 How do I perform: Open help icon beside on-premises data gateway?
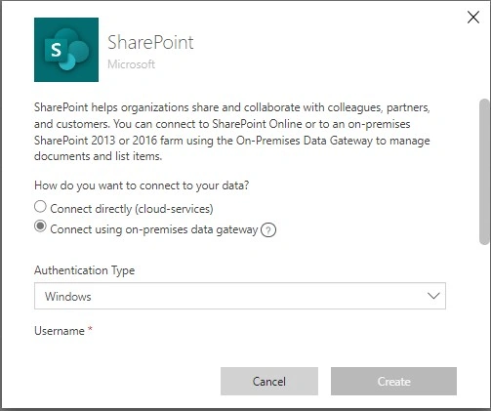pos(268,230)
